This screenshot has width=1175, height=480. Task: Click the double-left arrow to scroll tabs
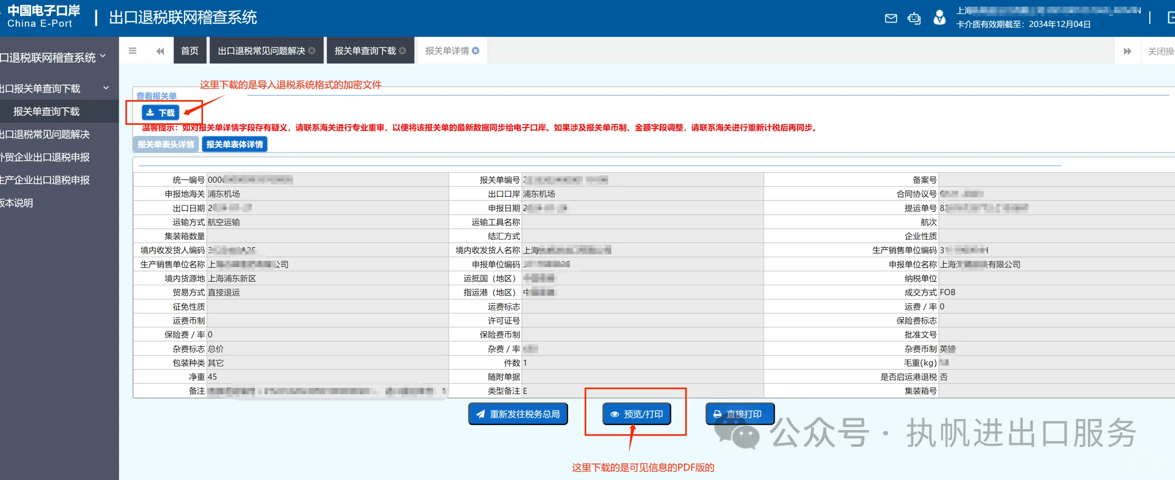click(160, 51)
